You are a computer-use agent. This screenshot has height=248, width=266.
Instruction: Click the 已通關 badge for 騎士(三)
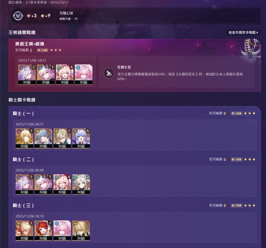(237, 206)
